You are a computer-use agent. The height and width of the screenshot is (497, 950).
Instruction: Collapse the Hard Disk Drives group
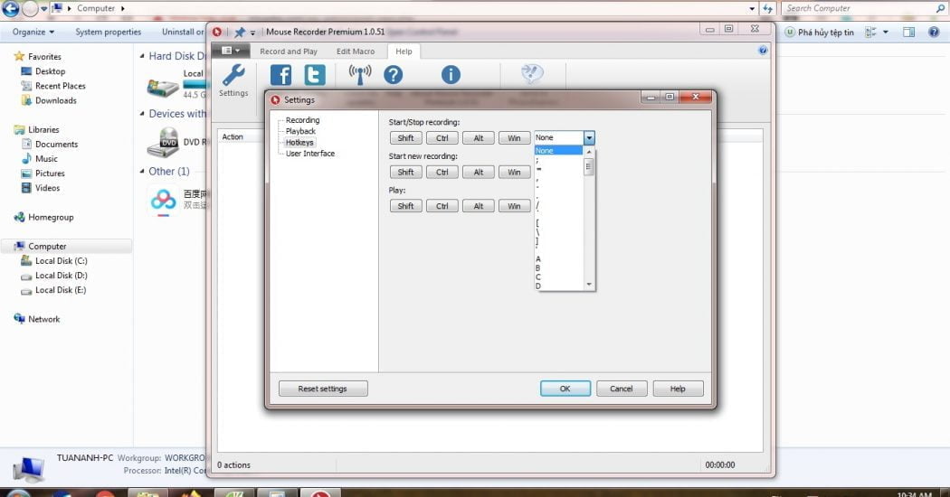tap(142, 56)
